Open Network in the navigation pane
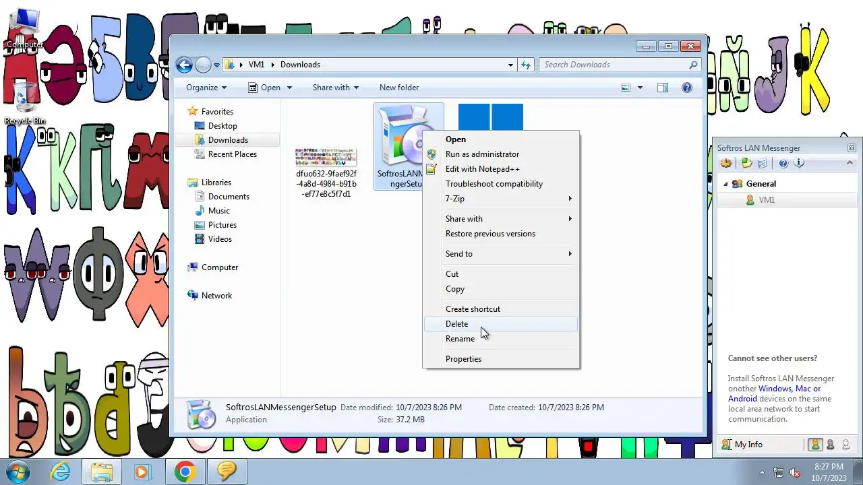This screenshot has height=485, width=863. point(216,296)
